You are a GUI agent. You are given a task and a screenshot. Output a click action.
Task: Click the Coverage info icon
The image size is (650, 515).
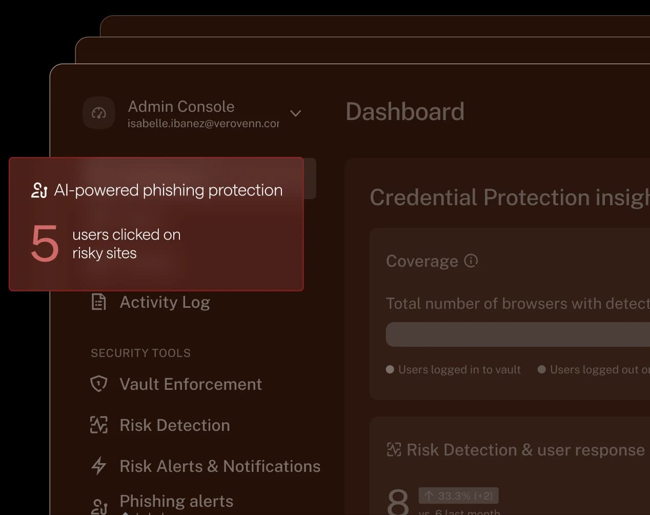(x=471, y=261)
